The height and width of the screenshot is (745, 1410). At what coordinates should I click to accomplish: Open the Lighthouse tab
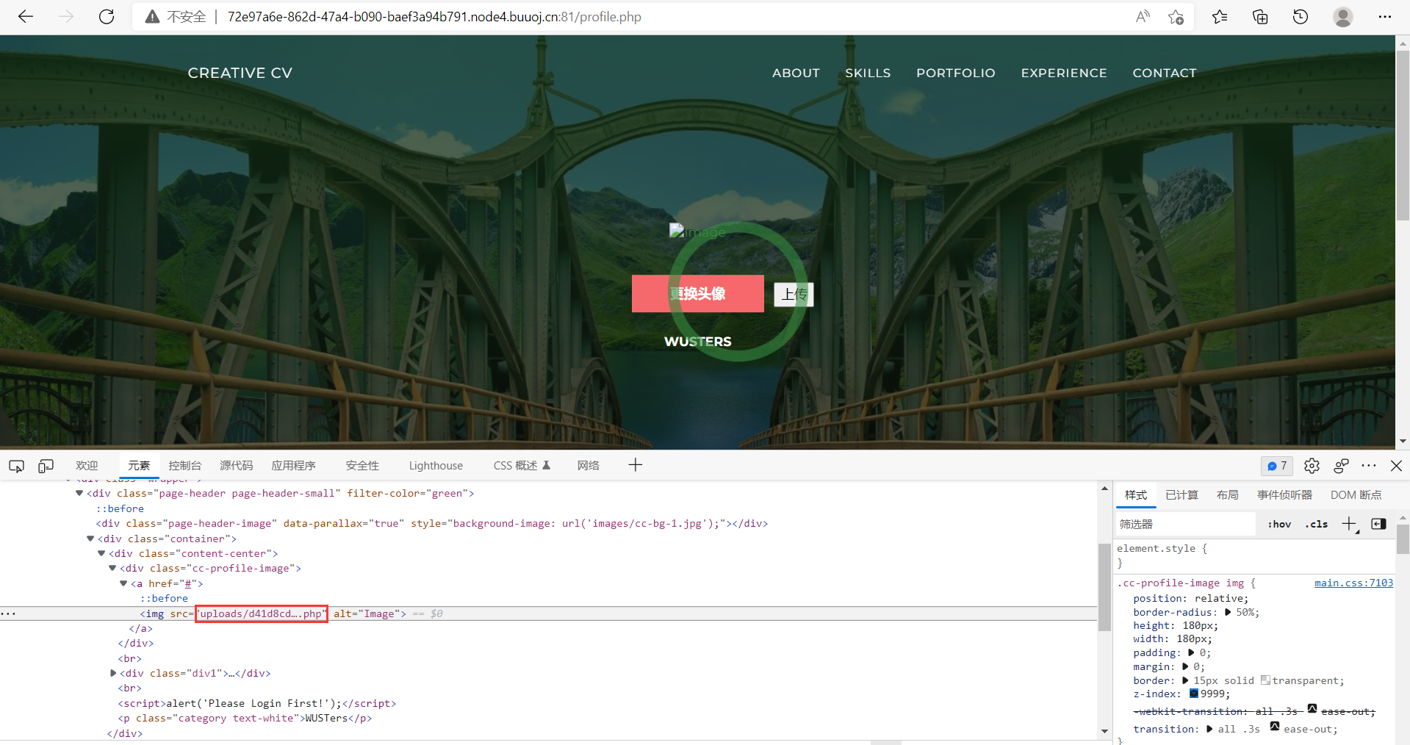click(x=436, y=466)
